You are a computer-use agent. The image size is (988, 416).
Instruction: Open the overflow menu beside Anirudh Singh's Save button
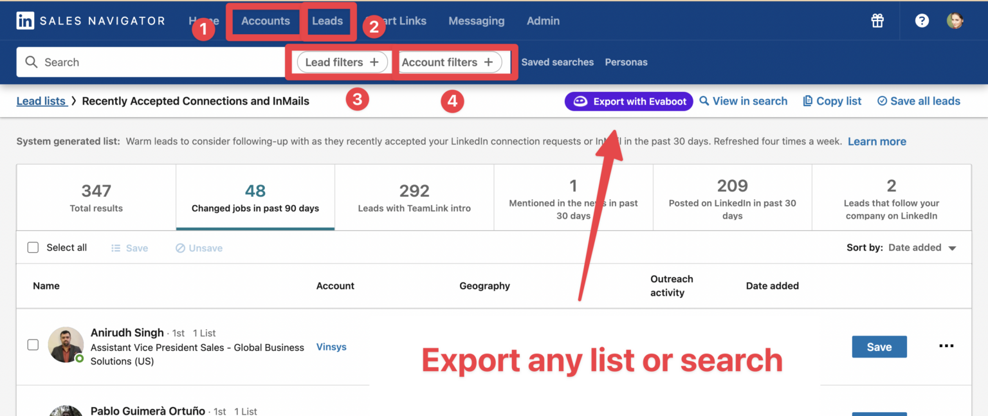point(946,346)
